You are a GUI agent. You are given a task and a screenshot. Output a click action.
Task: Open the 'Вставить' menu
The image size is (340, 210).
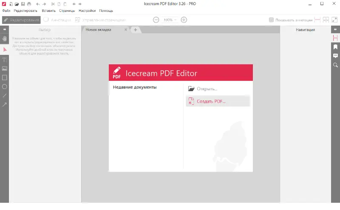48,11
